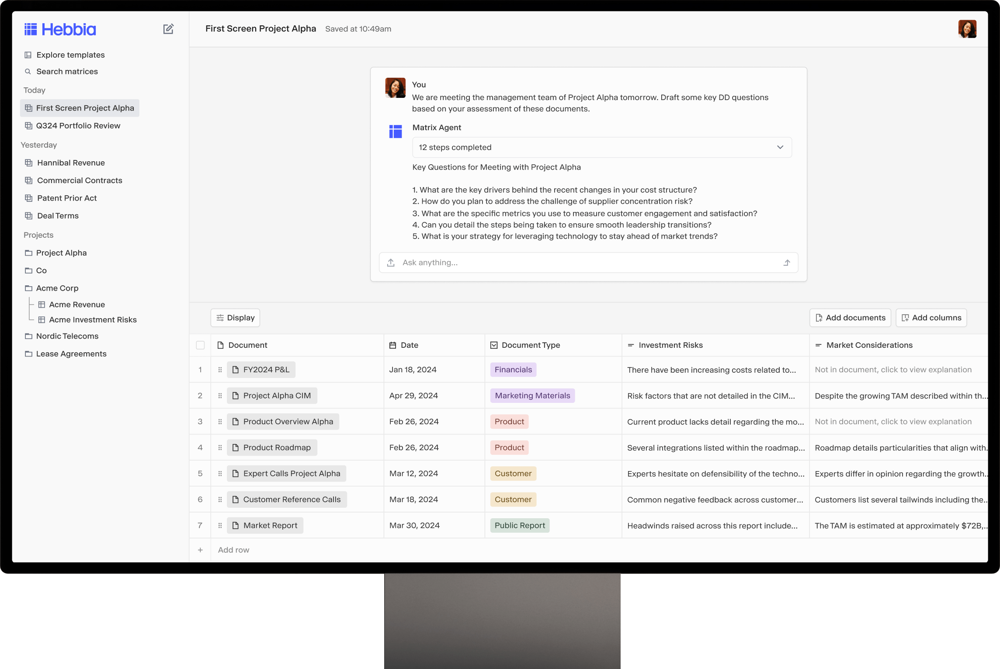Click the upload icon in Ask anything
This screenshot has height=669, width=1000.
[391, 263]
